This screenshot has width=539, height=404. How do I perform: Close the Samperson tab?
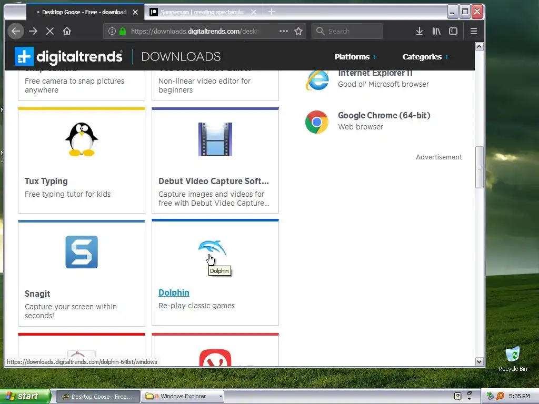coord(254,12)
